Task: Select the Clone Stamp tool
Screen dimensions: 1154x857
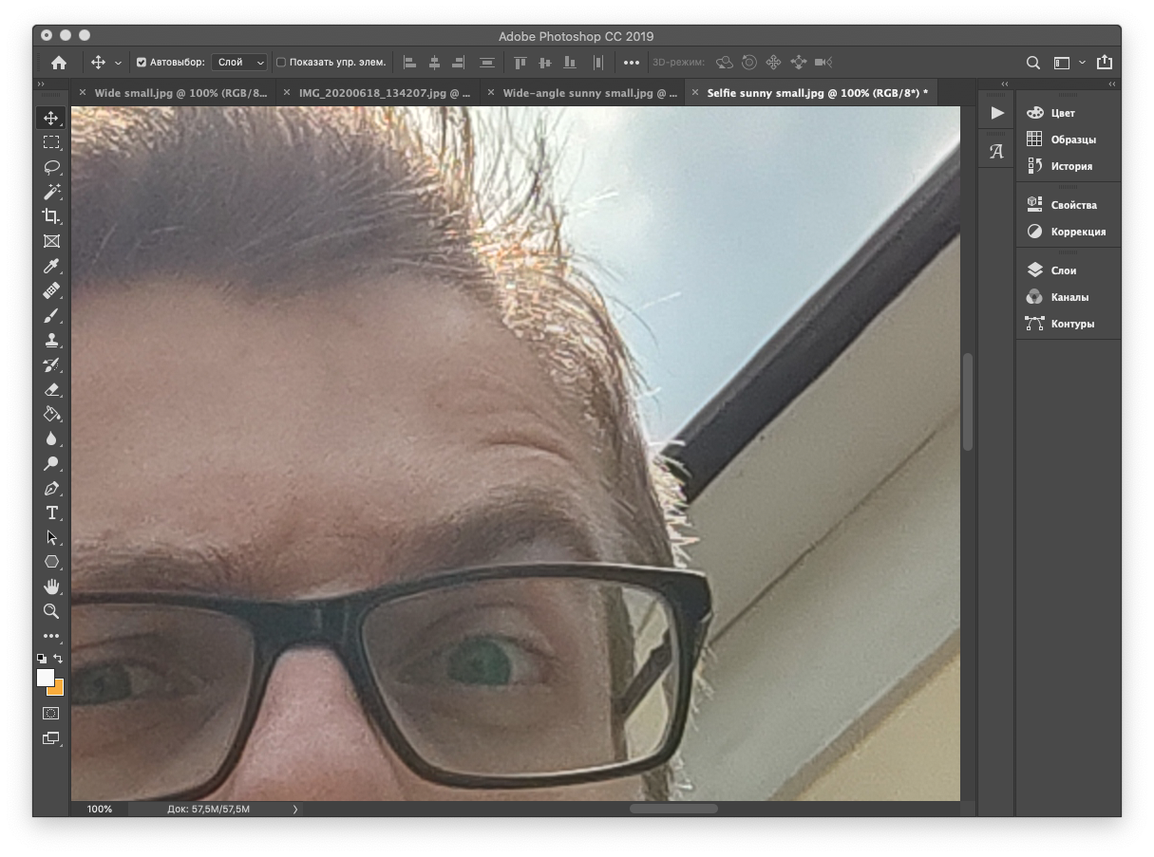Action: 51,340
